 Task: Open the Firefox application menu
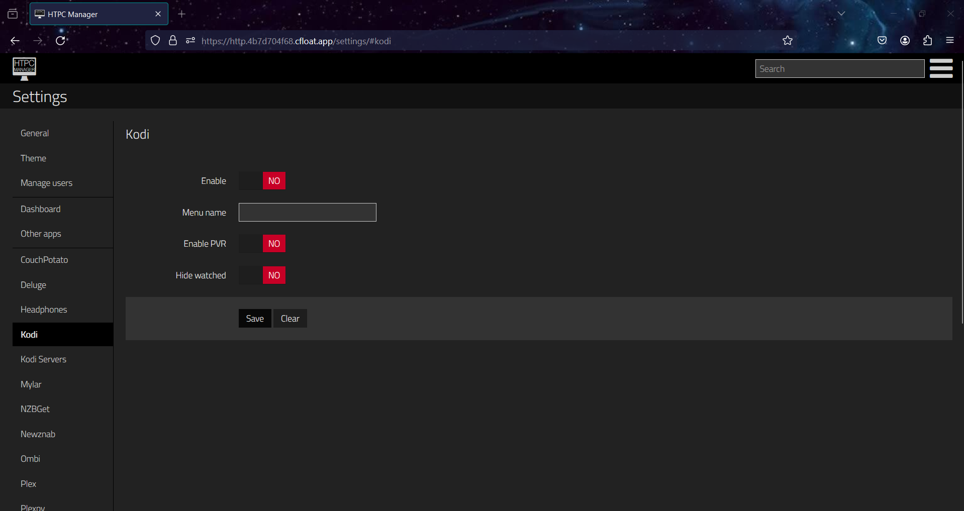pos(949,41)
